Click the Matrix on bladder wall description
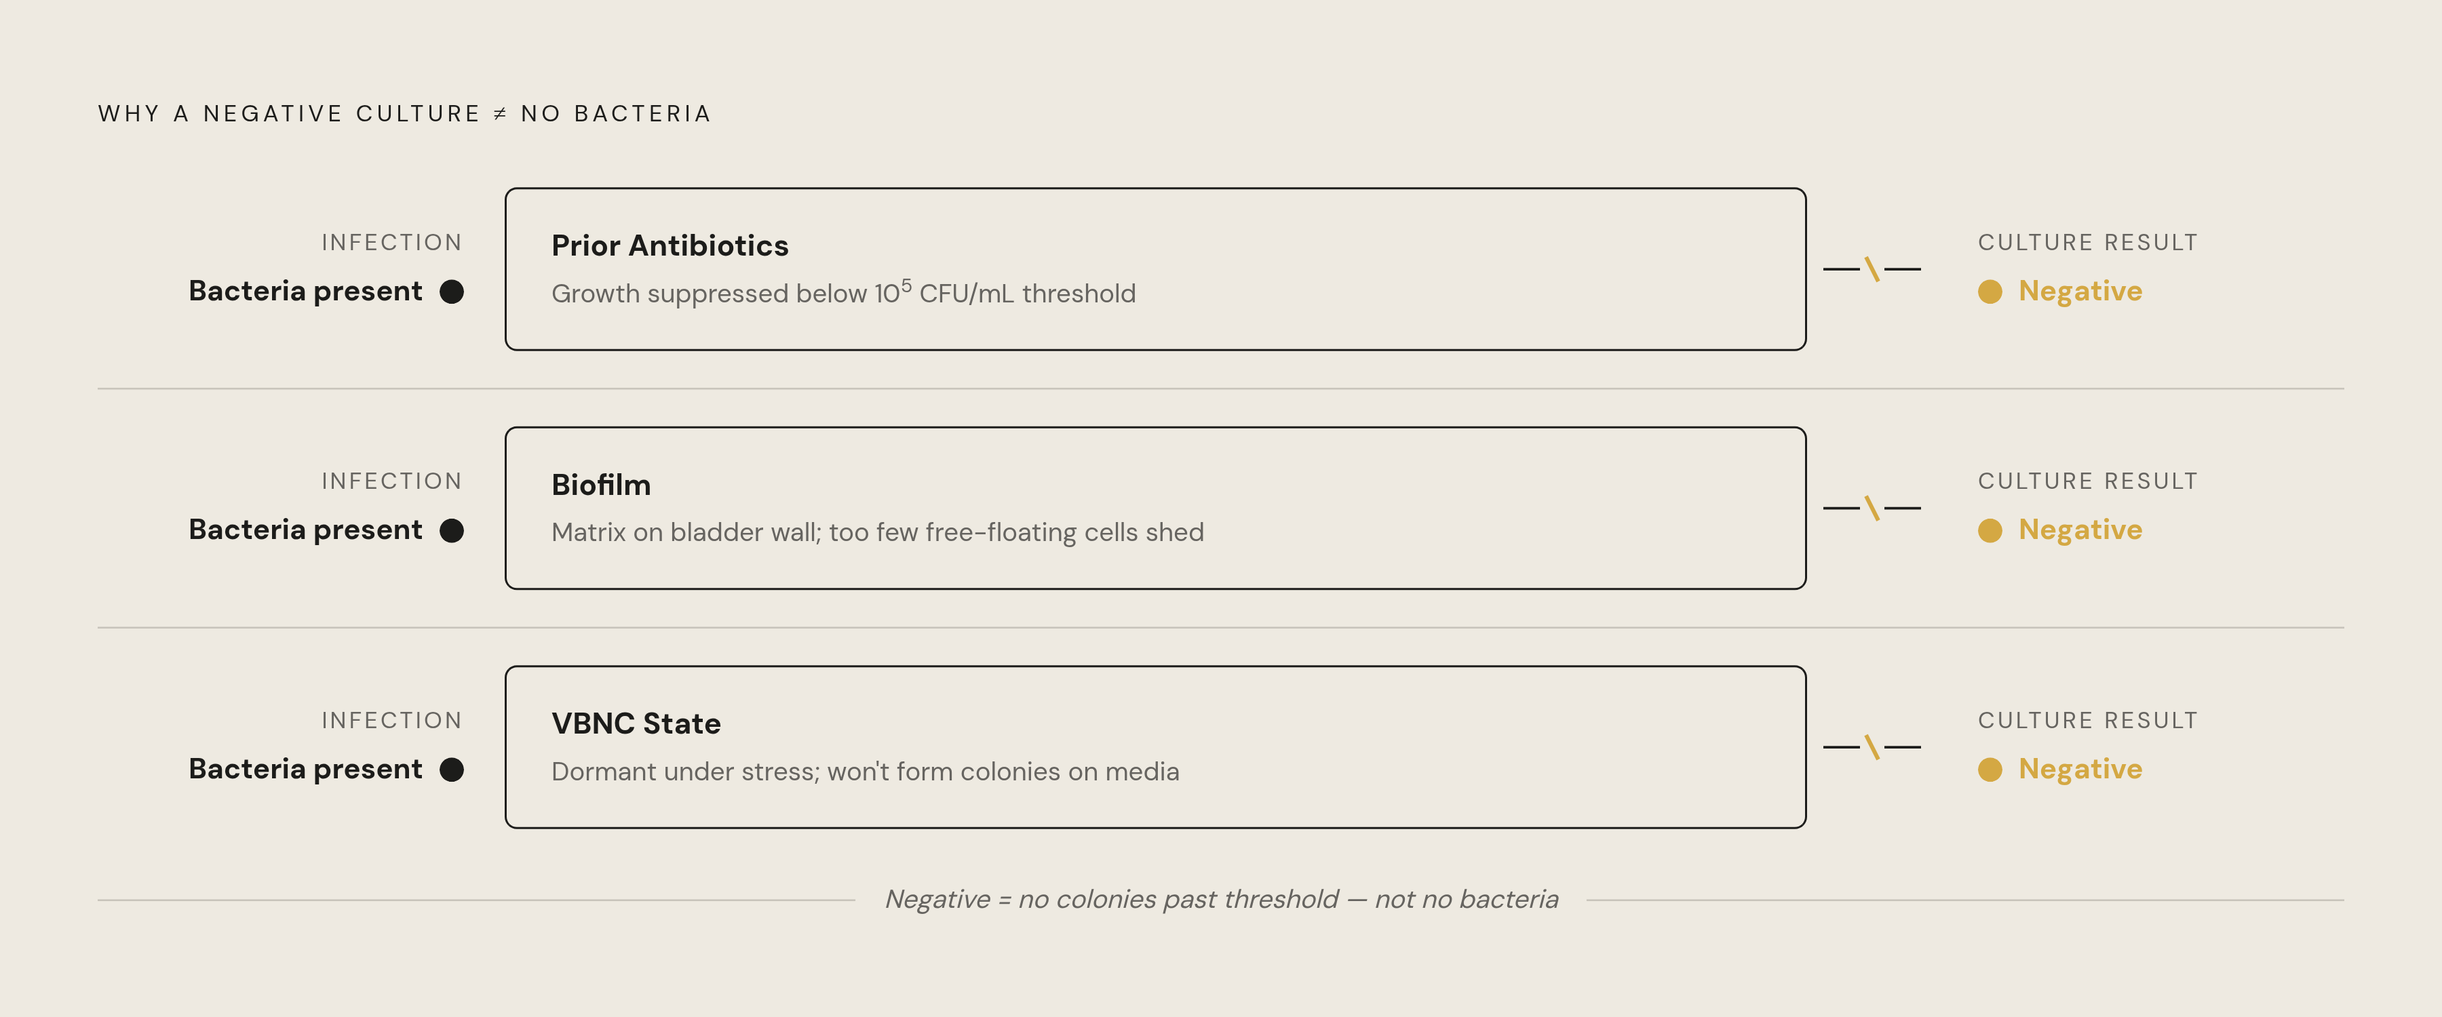This screenshot has height=1017, width=2442. [x=877, y=532]
